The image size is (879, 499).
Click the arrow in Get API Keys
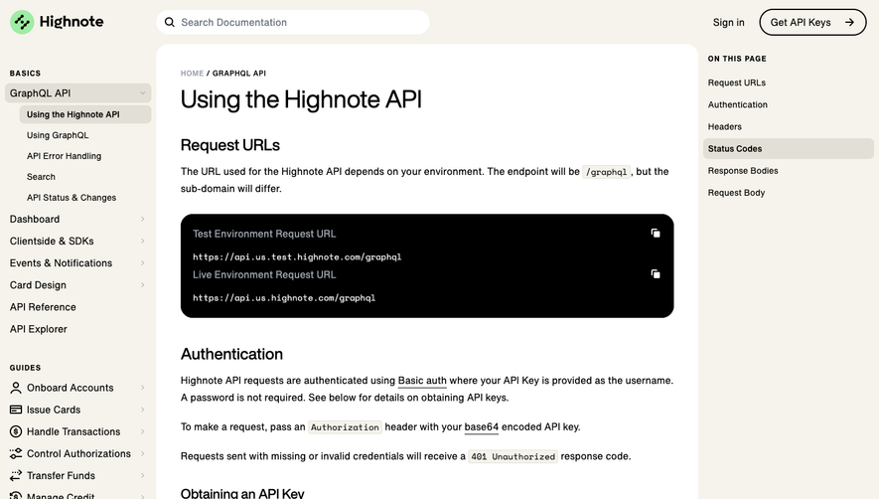coord(850,23)
